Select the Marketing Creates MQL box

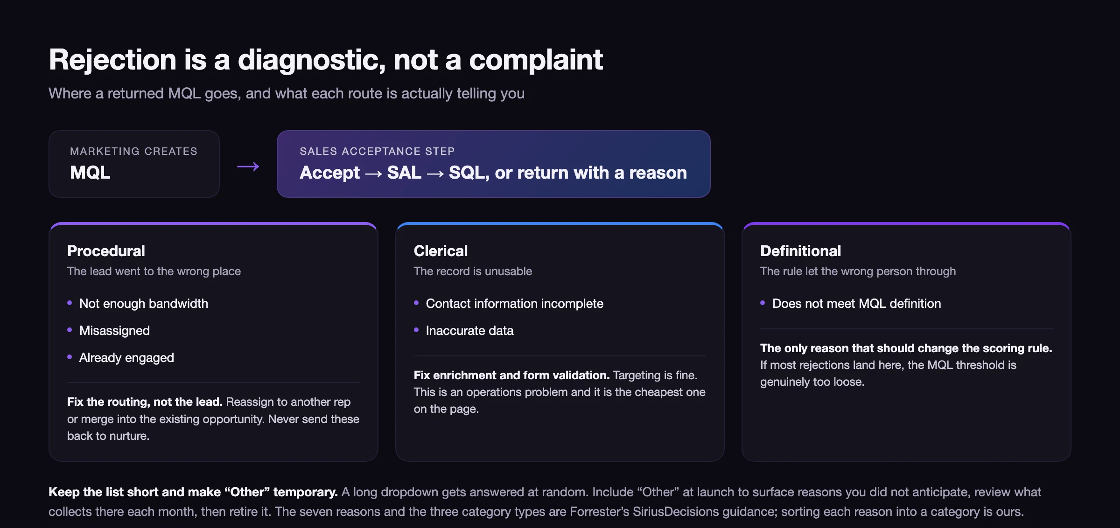coord(134,164)
